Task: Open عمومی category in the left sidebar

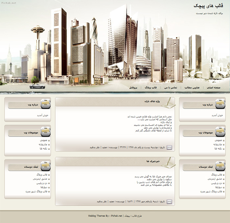Action: click(x=44, y=140)
